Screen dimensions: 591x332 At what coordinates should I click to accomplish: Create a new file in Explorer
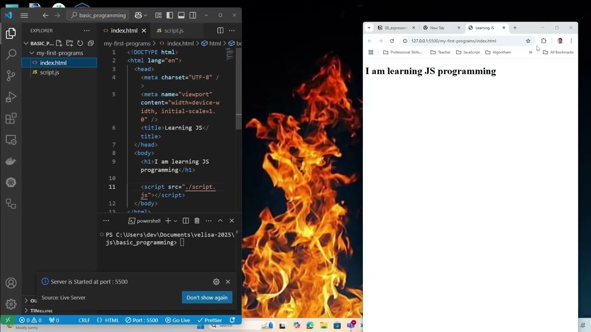59,43
